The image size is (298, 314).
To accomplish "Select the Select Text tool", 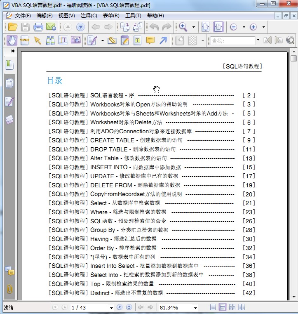I will (x=63, y=40).
